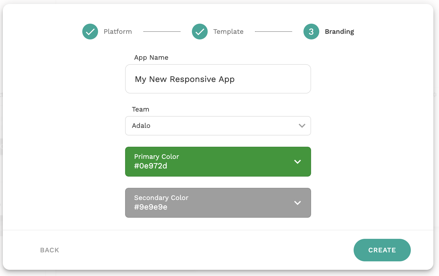The height and width of the screenshot is (276, 439).
Task: Expand the Primary Color chevron arrow
Action: coord(297,162)
